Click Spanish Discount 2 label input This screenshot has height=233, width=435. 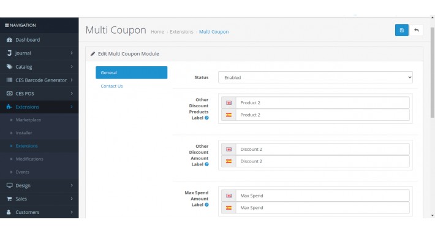click(323, 161)
